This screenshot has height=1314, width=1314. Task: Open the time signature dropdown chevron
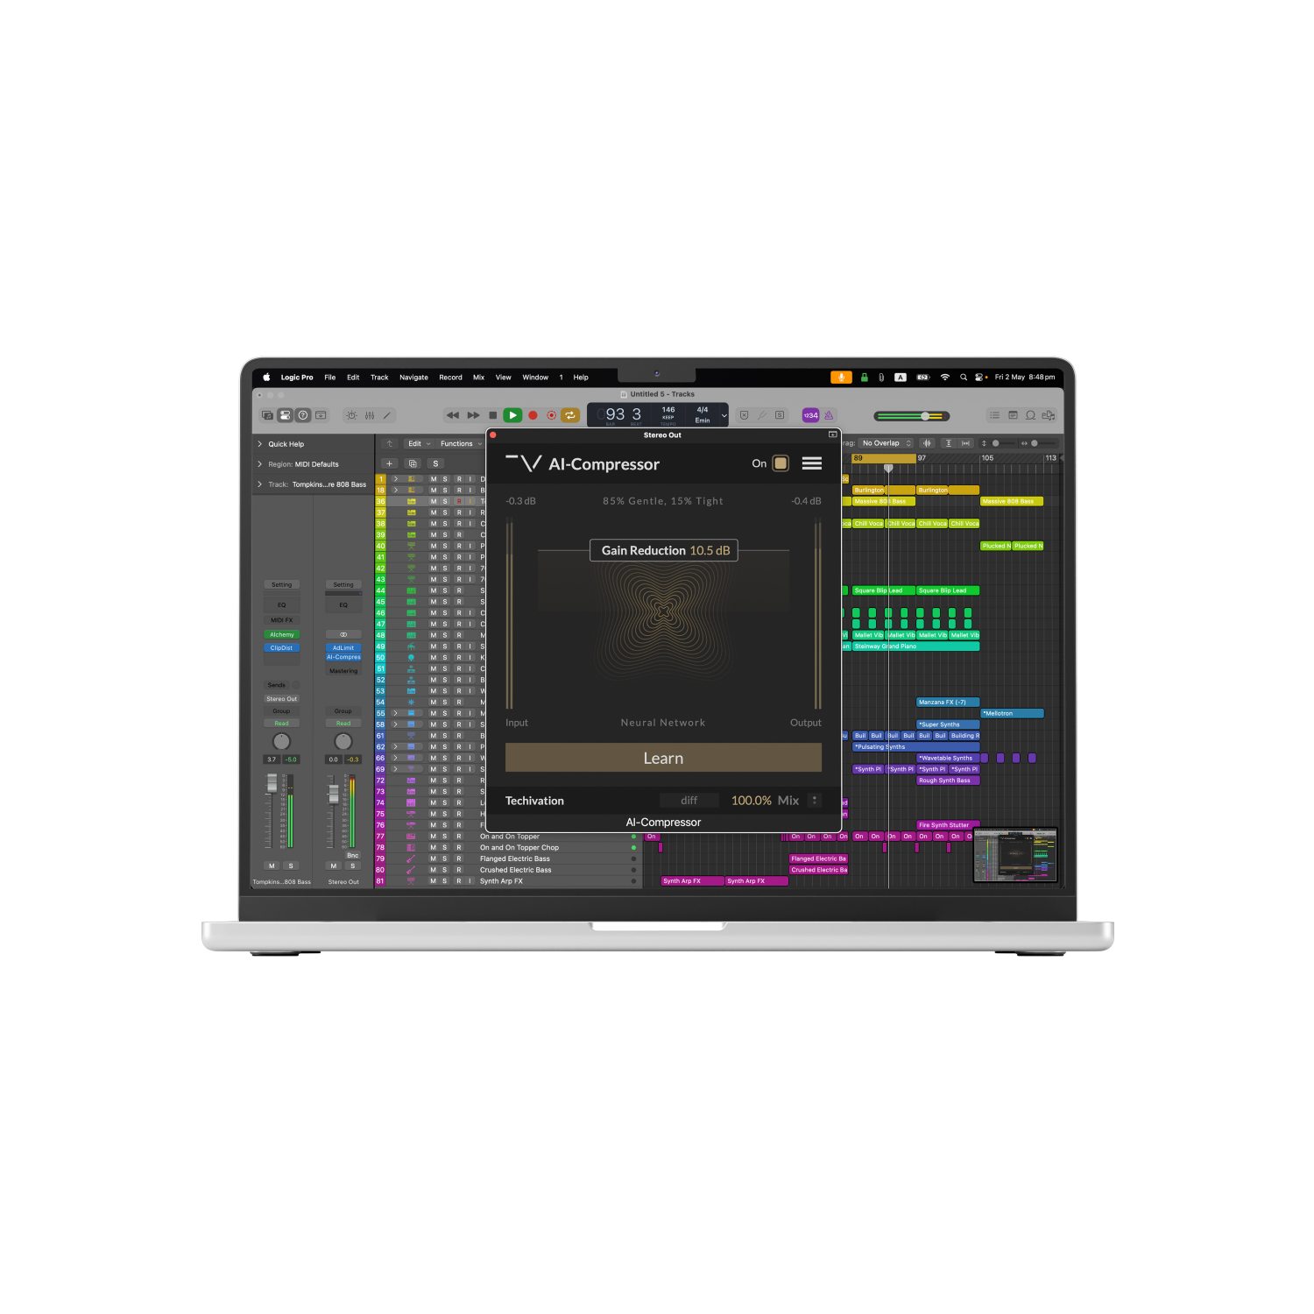[724, 415]
